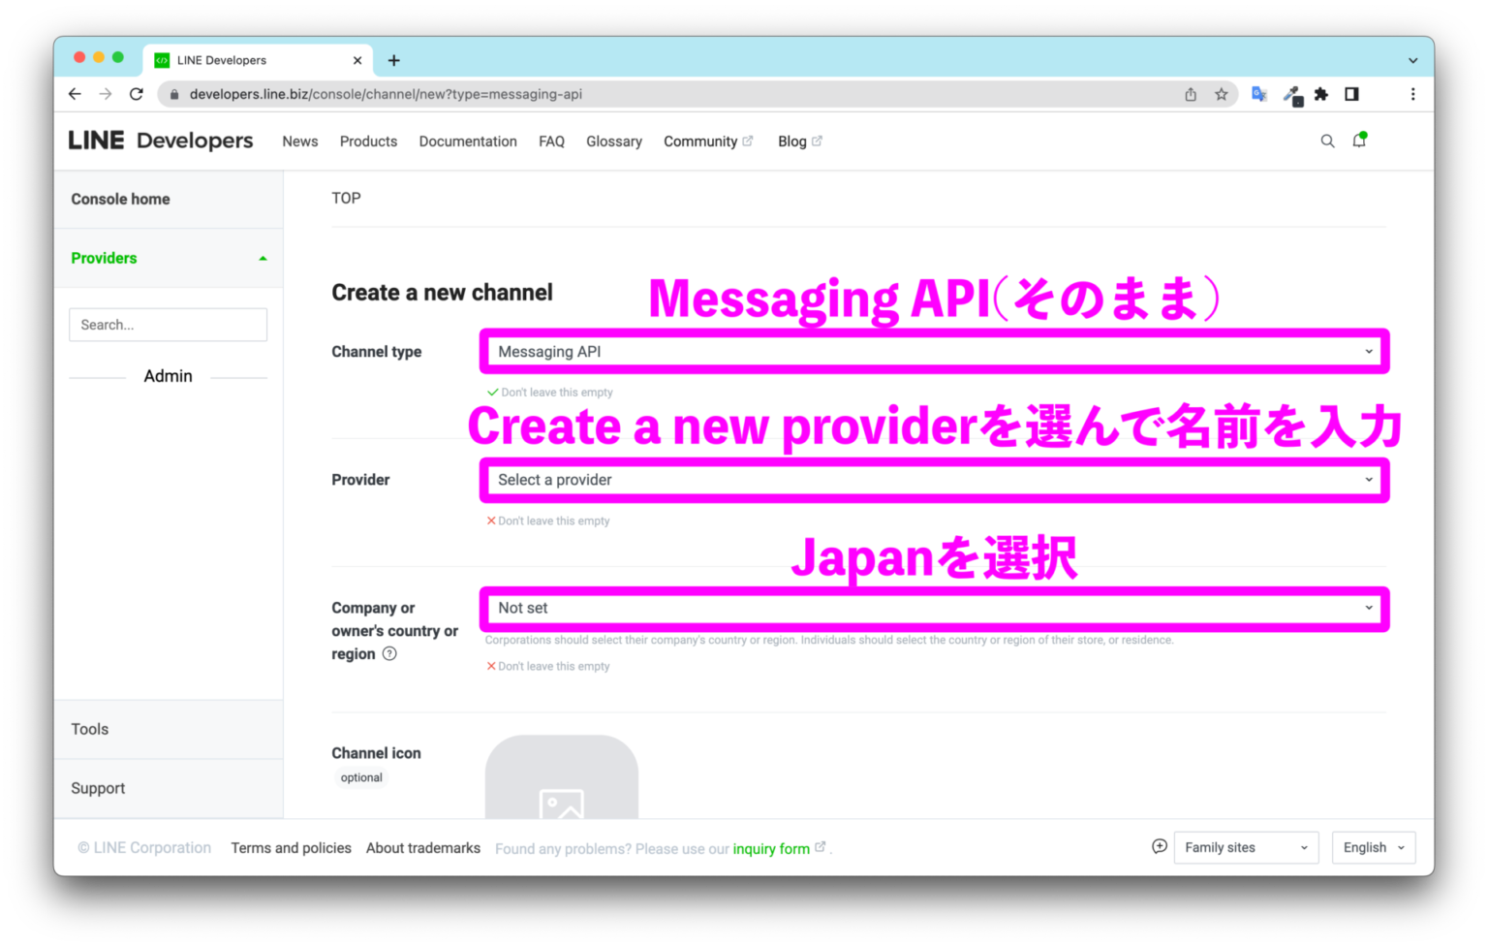Click the provider search input field
The width and height of the screenshot is (1488, 947).
pos(168,324)
